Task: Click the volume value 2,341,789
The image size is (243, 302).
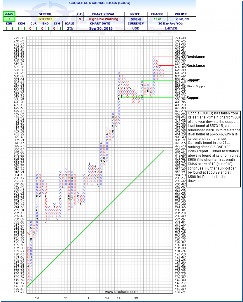Action: tap(180, 19)
